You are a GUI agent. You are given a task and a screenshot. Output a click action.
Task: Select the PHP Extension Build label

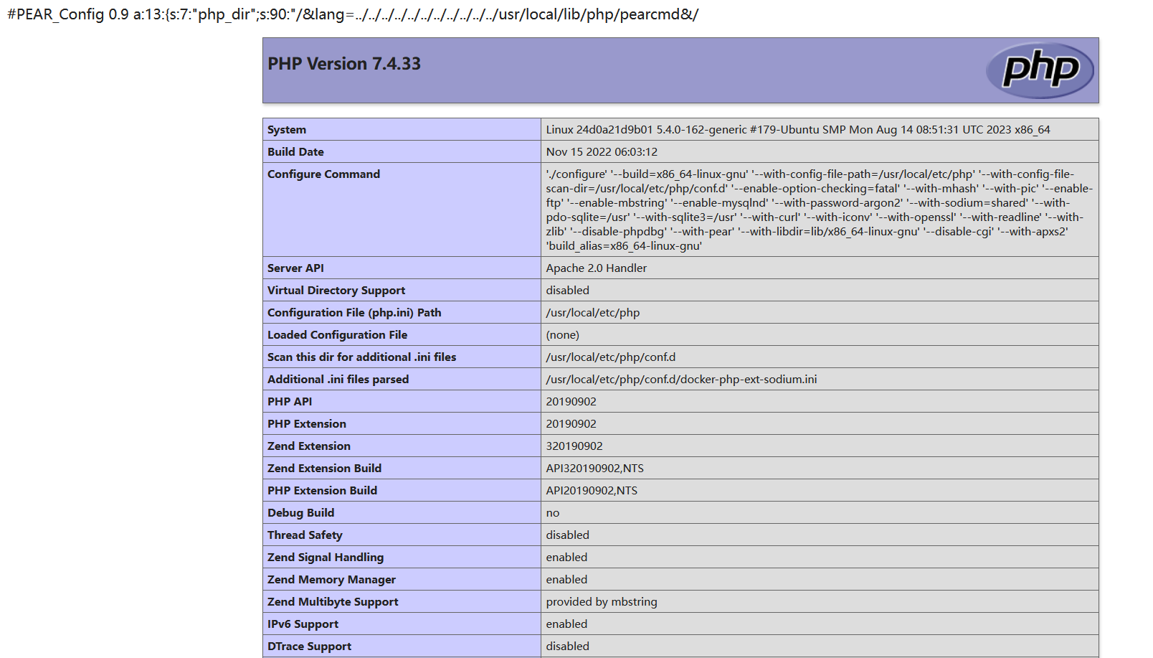[x=322, y=491]
